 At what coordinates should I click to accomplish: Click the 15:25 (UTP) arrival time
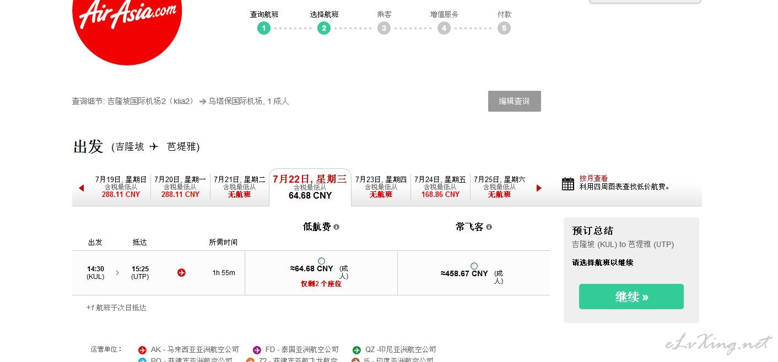click(x=140, y=273)
